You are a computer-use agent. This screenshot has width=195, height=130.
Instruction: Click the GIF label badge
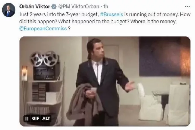(36, 118)
